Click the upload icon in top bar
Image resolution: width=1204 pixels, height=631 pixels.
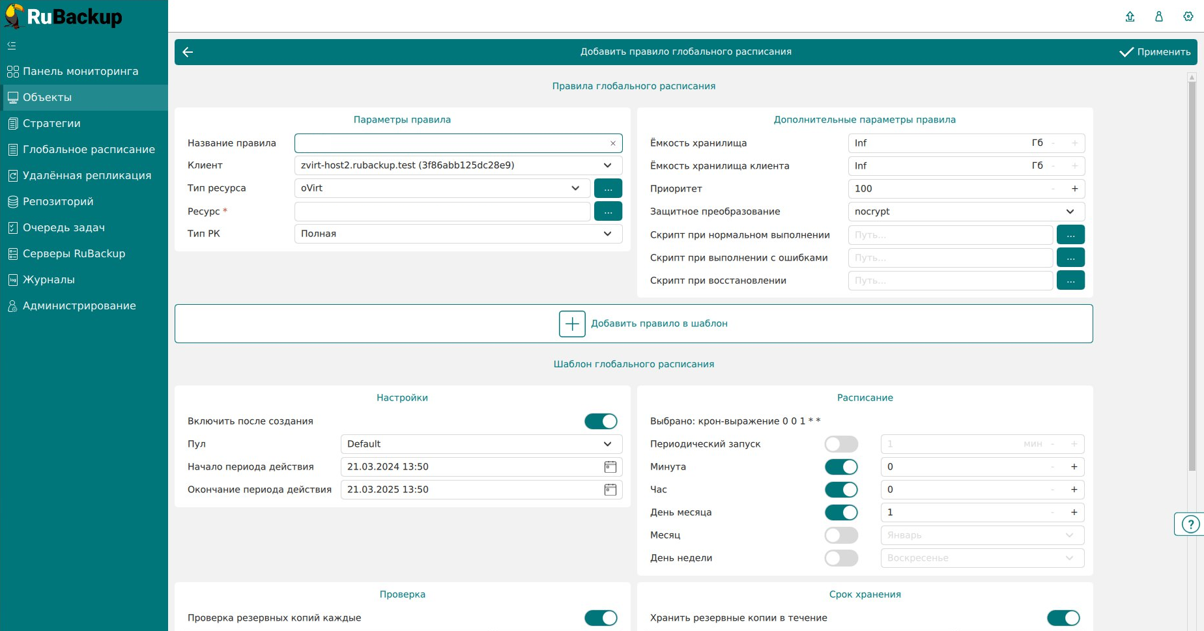coord(1130,17)
